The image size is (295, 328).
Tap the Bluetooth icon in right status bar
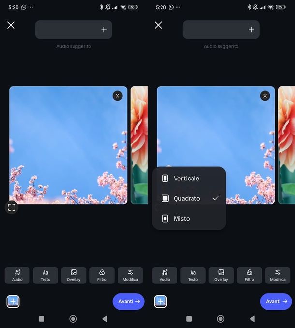[x=249, y=7]
